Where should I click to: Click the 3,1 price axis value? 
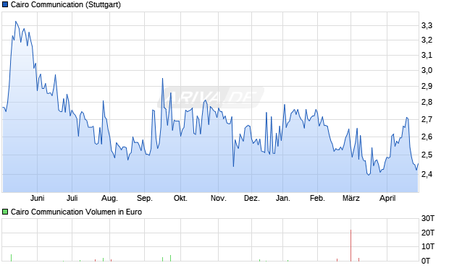pos(427,55)
